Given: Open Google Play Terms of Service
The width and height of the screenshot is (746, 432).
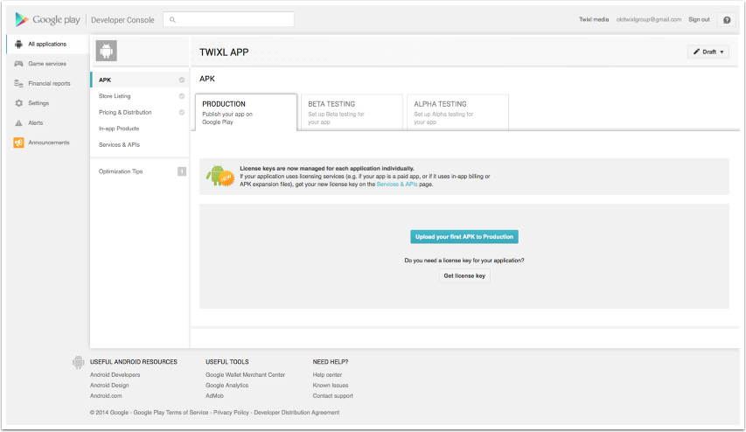Looking at the screenshot, I should tap(171, 413).
